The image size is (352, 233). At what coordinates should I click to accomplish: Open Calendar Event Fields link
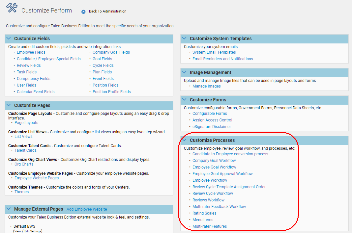pyautogui.click(x=36, y=92)
